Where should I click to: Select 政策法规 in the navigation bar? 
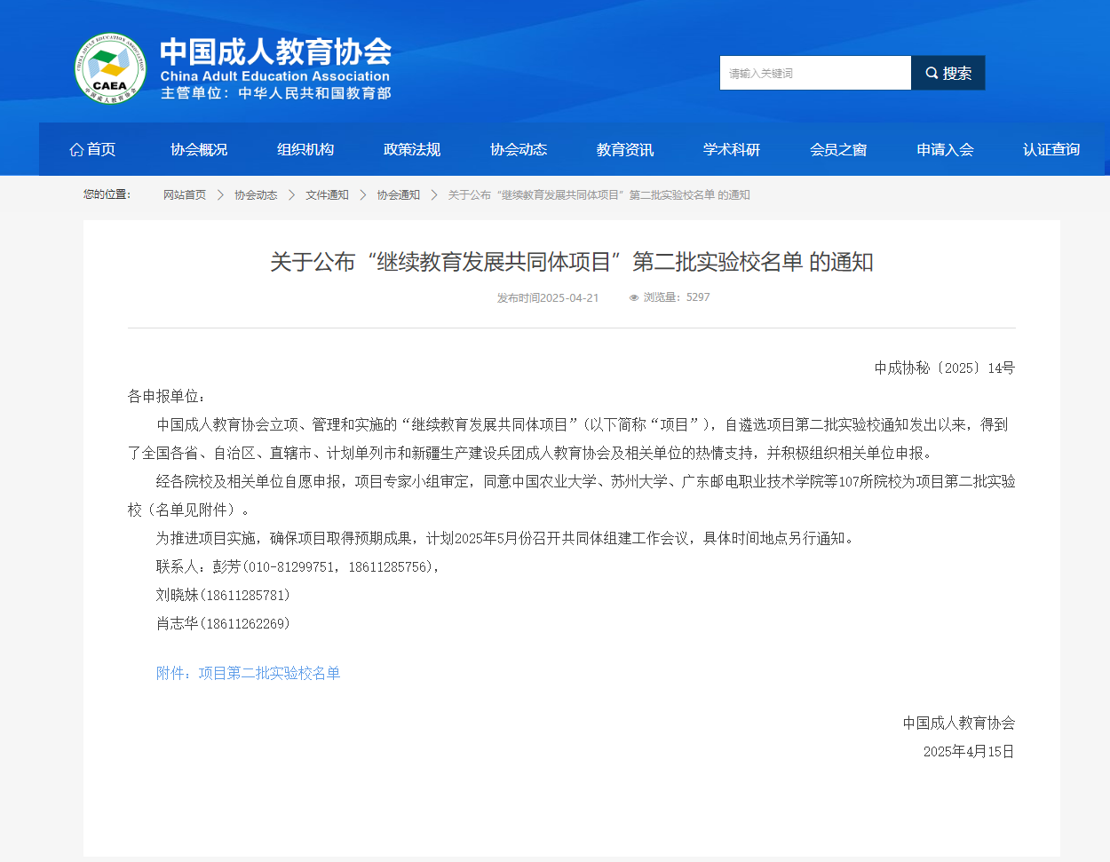412,149
